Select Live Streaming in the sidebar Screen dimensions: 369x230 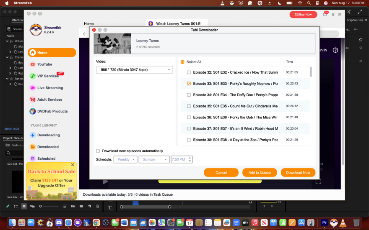49,88
